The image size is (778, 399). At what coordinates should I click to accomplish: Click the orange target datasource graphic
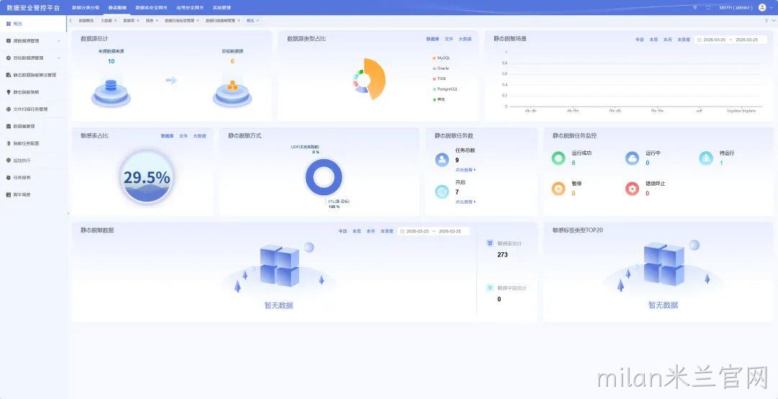(232, 91)
